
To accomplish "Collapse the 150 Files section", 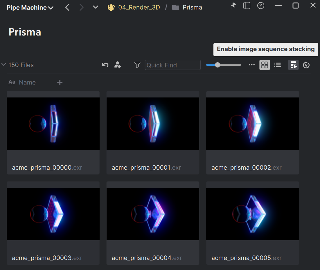I will click(x=4, y=65).
